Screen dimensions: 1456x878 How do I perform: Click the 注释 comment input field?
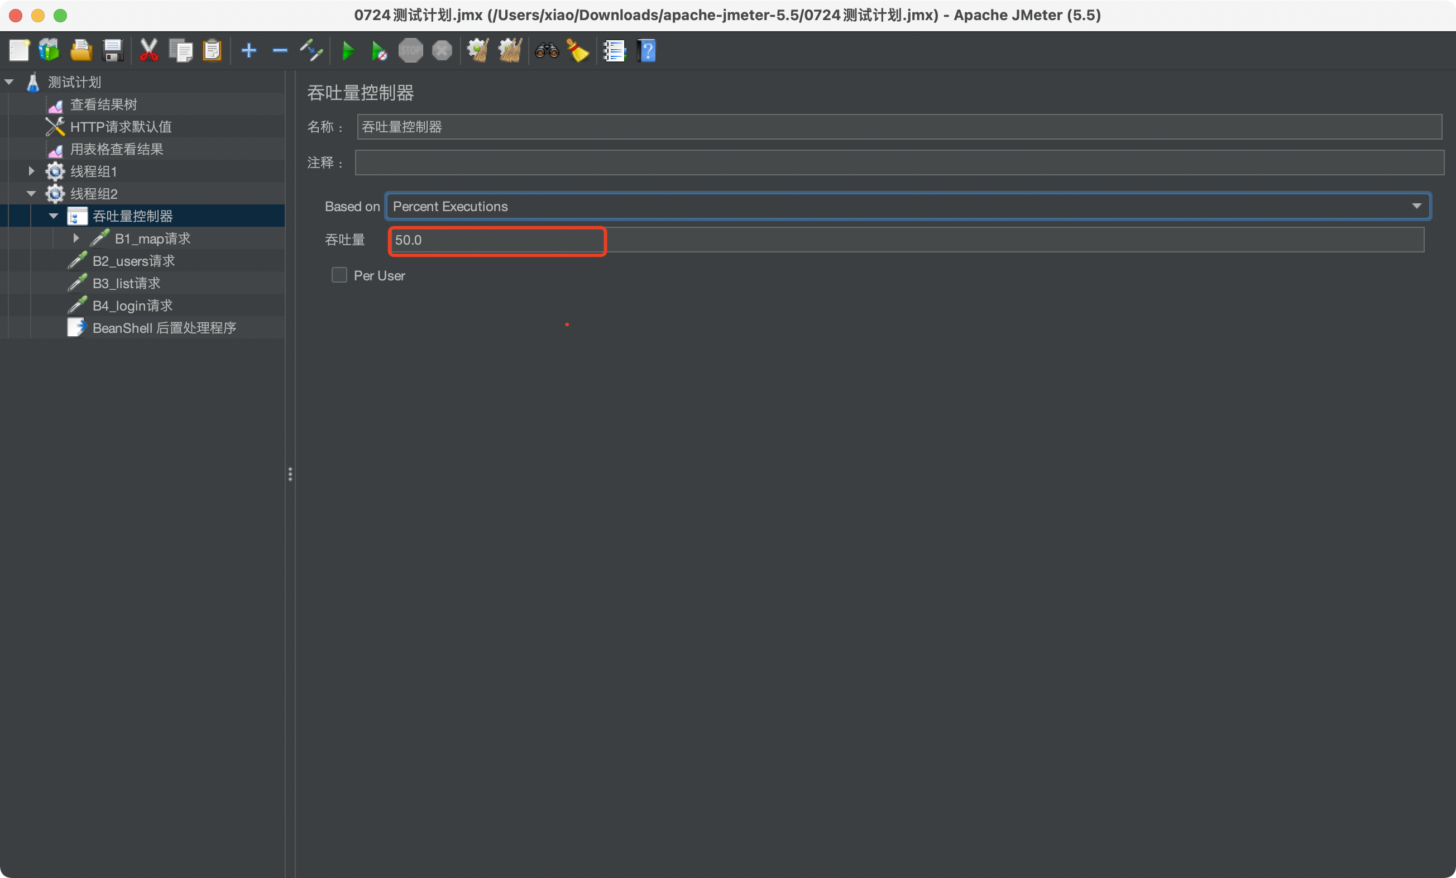(x=898, y=163)
